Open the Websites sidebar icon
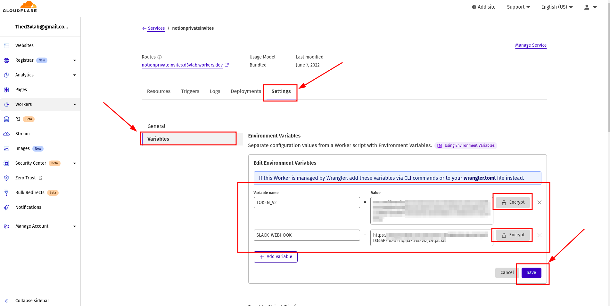The width and height of the screenshot is (610, 306). pos(6,46)
